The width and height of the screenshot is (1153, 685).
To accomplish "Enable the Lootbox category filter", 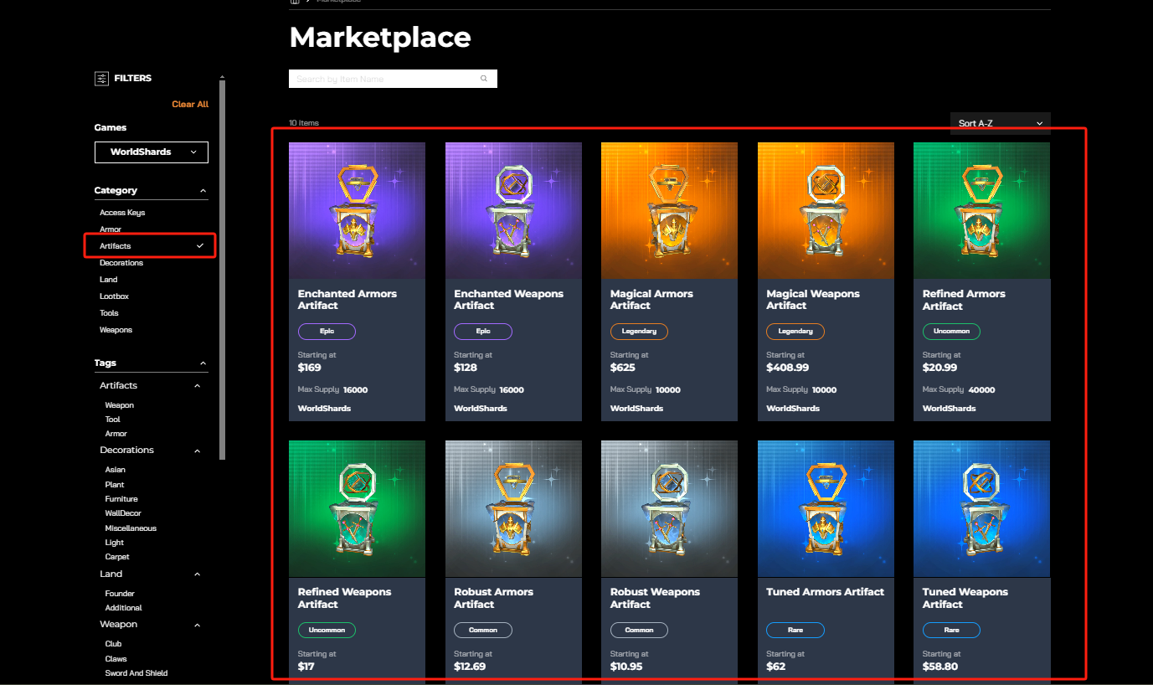I will pyautogui.click(x=115, y=296).
